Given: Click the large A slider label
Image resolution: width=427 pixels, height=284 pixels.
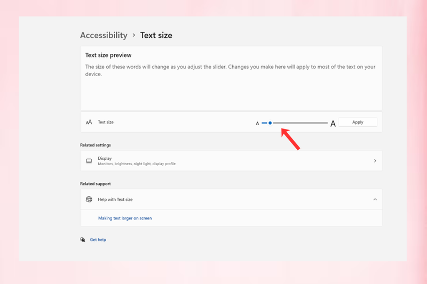Looking at the screenshot, I should click(333, 124).
